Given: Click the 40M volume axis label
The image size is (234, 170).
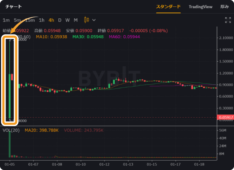Looking at the screenshot, I should tap(223, 138).
